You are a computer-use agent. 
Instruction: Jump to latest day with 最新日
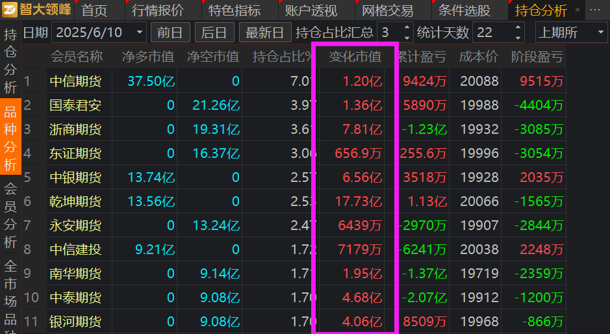coord(265,32)
